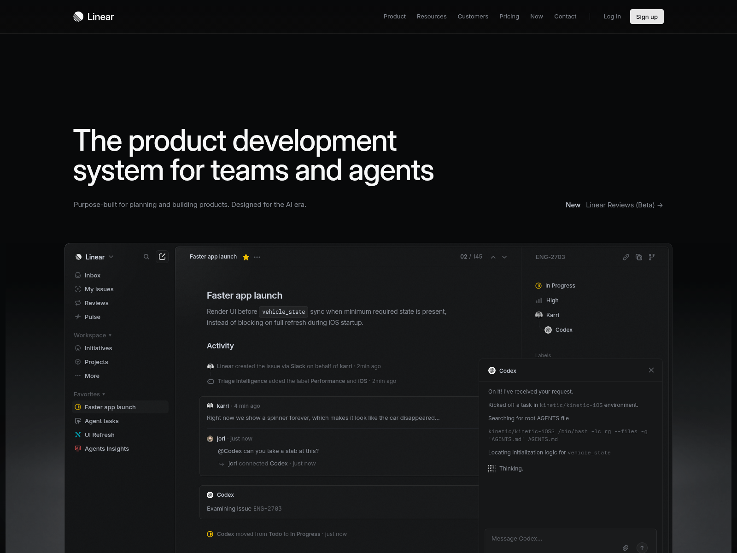Open Inbox in the sidebar
Viewport: 737px width, 553px height.
tap(121, 275)
